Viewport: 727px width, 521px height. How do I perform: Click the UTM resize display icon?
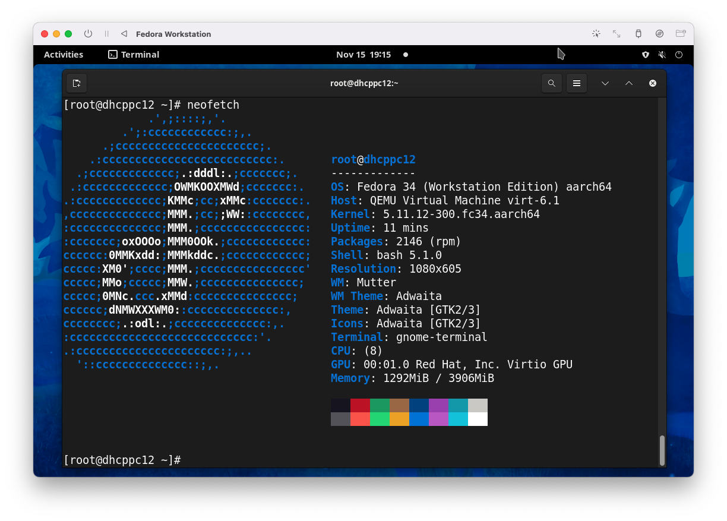pos(617,34)
